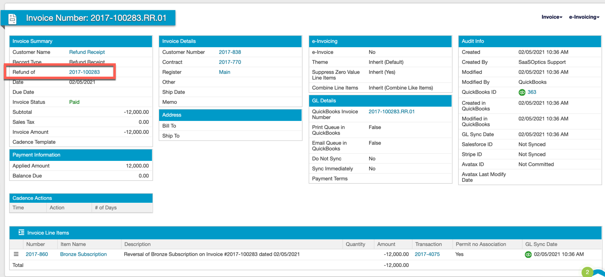This screenshot has height=277, width=605.
Task: Click the Ship To field label
Action: 171,136
